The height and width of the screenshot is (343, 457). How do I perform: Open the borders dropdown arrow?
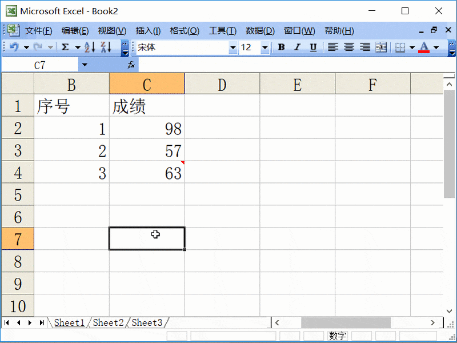[x=411, y=47]
